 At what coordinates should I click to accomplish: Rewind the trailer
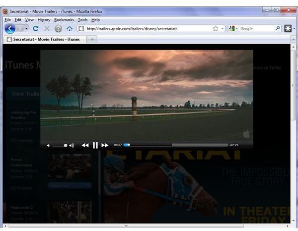point(85,145)
